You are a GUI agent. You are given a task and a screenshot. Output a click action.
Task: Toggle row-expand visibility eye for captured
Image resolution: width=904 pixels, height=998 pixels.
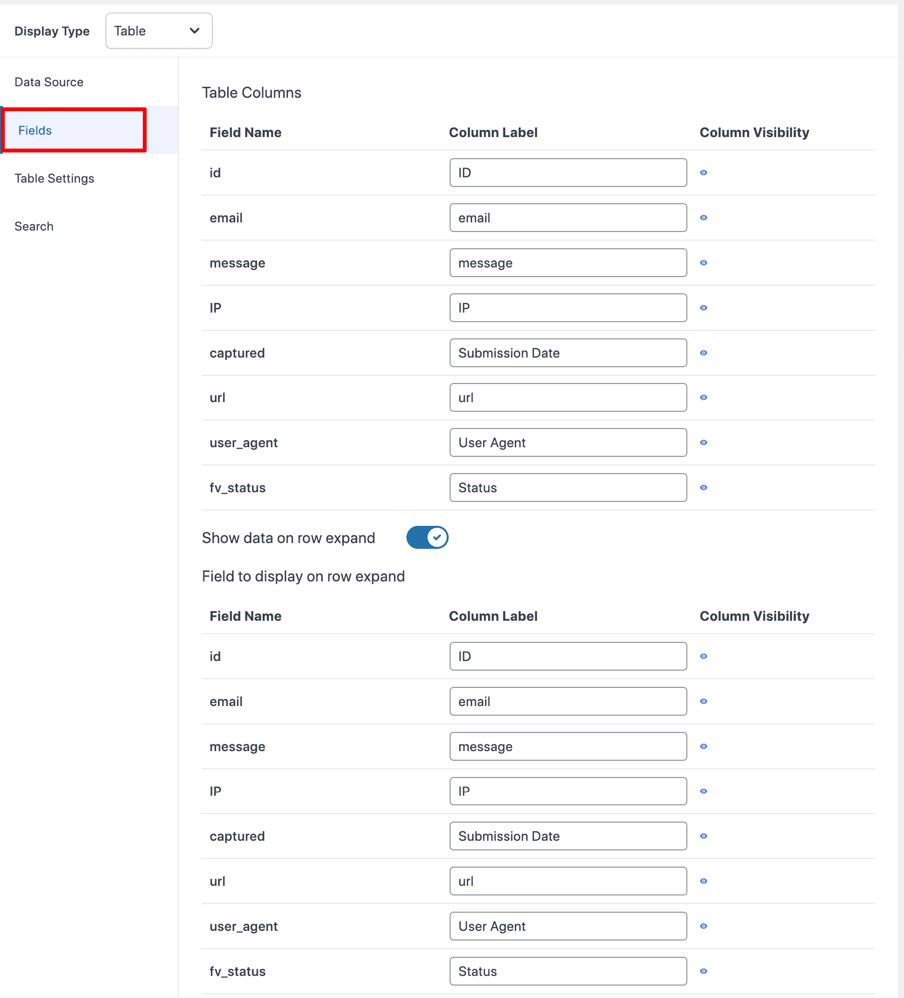704,836
